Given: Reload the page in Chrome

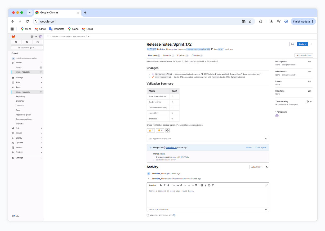Looking at the screenshot, I should (27, 21).
